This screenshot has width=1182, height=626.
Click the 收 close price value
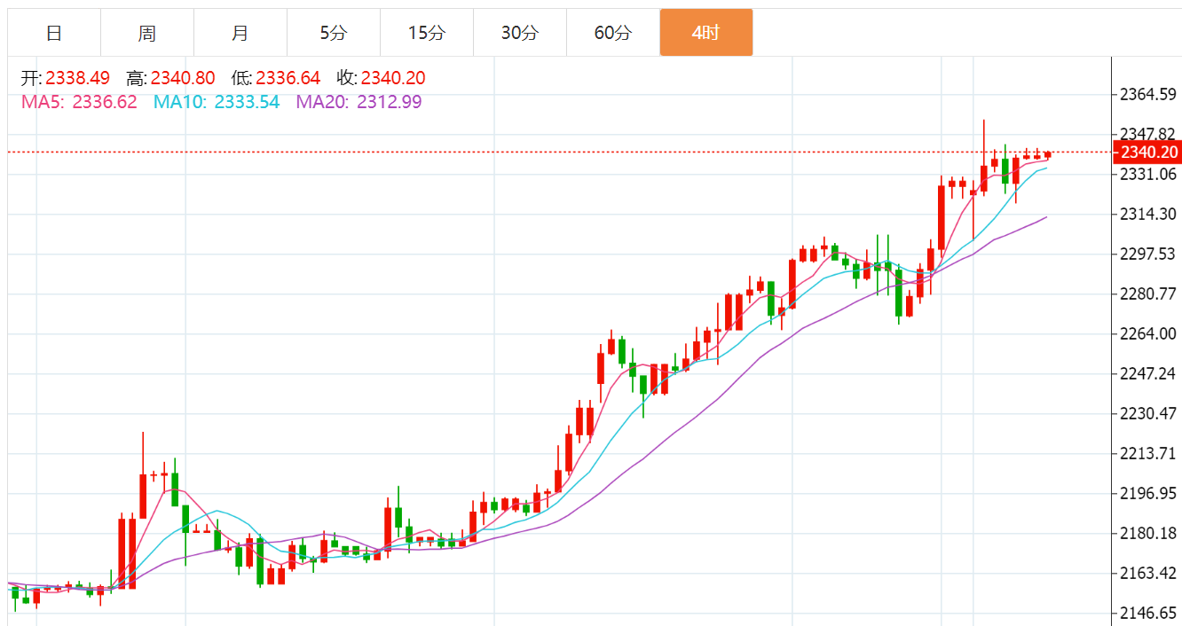pyautogui.click(x=393, y=78)
